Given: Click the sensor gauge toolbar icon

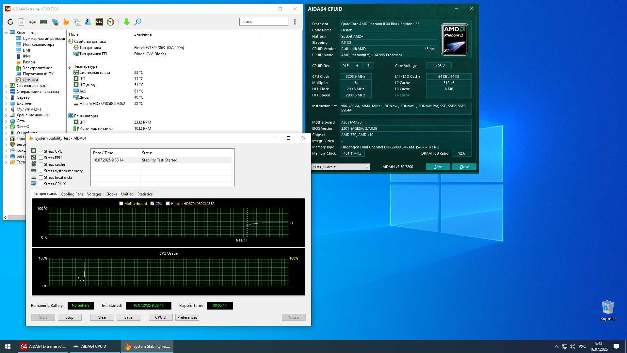Looking at the screenshot, I should tap(110, 22).
